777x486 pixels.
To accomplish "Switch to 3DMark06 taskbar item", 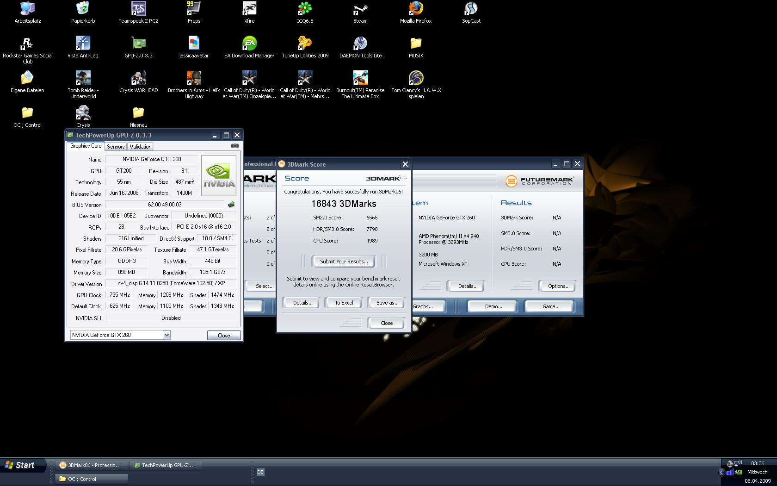I will pos(91,465).
